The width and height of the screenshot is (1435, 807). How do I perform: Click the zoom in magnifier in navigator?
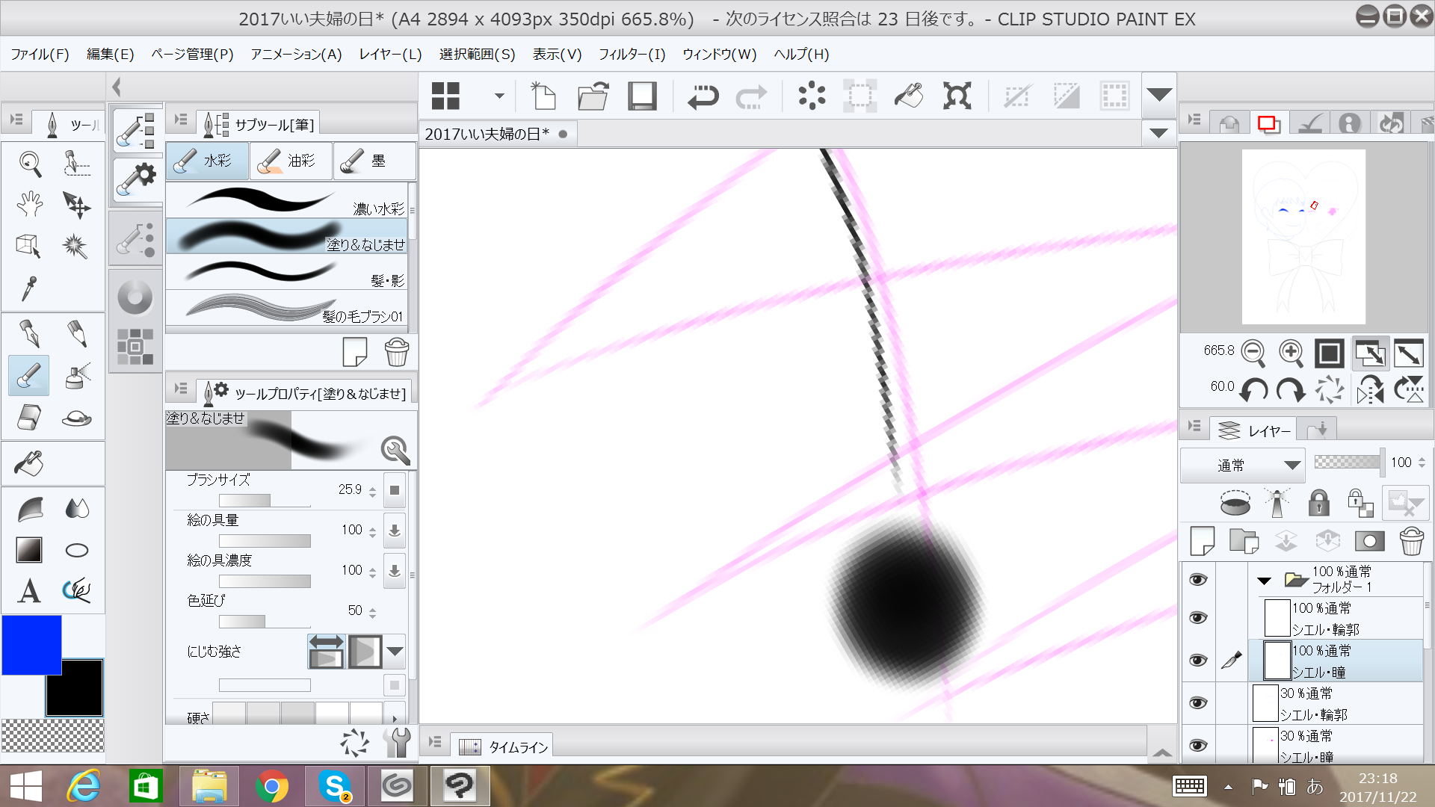point(1291,352)
